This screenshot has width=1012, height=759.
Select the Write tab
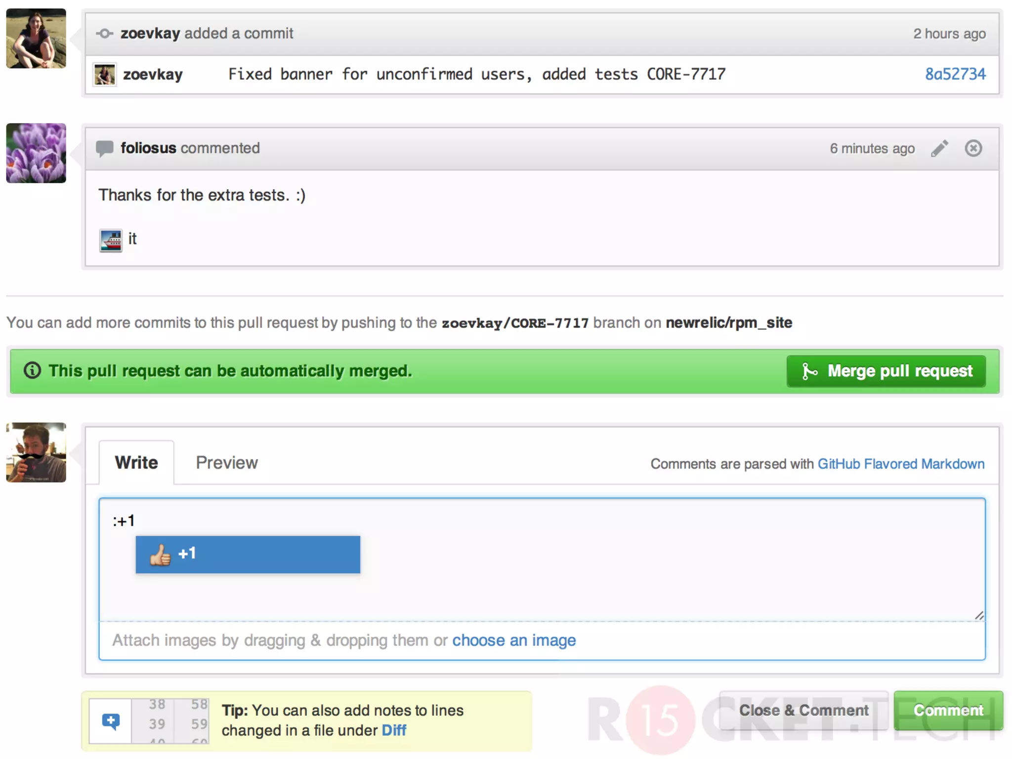[x=136, y=463]
